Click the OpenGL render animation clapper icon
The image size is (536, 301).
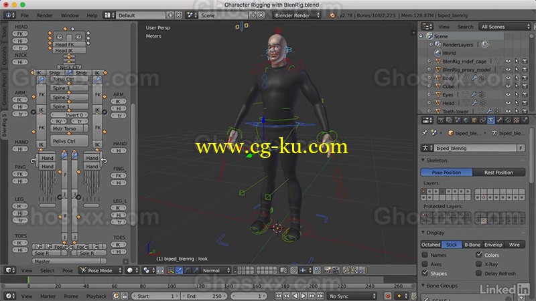[x=336, y=270]
